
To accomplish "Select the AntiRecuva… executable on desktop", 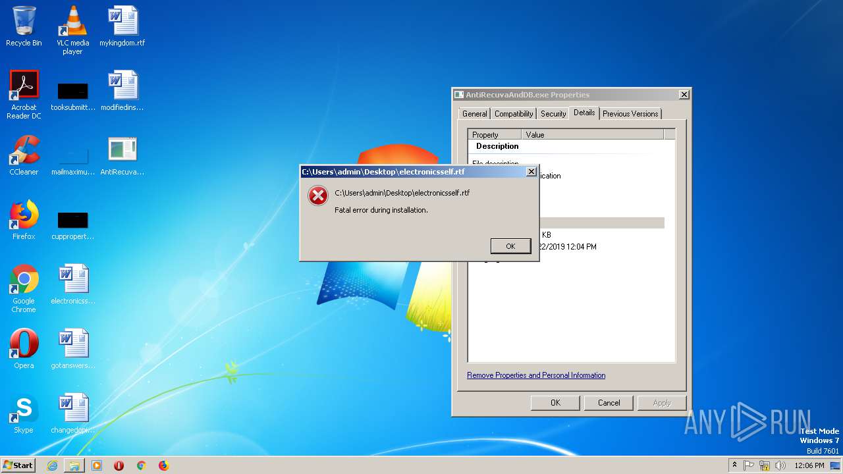I will coord(122,155).
